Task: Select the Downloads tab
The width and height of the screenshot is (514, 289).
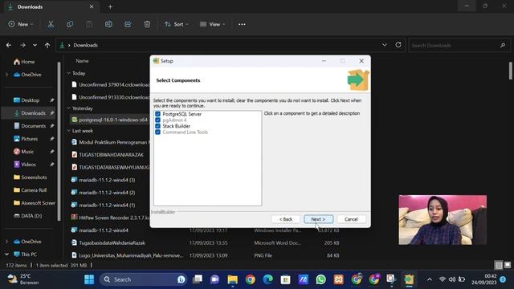Action: [x=51, y=7]
